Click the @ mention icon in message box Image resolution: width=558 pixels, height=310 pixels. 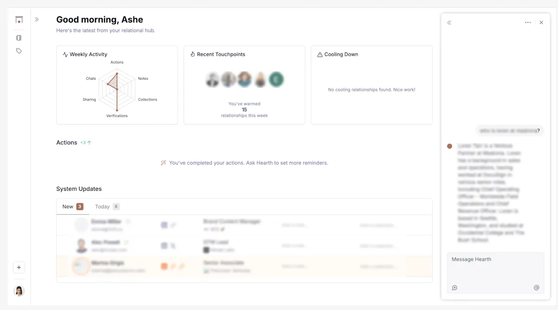[x=537, y=288]
